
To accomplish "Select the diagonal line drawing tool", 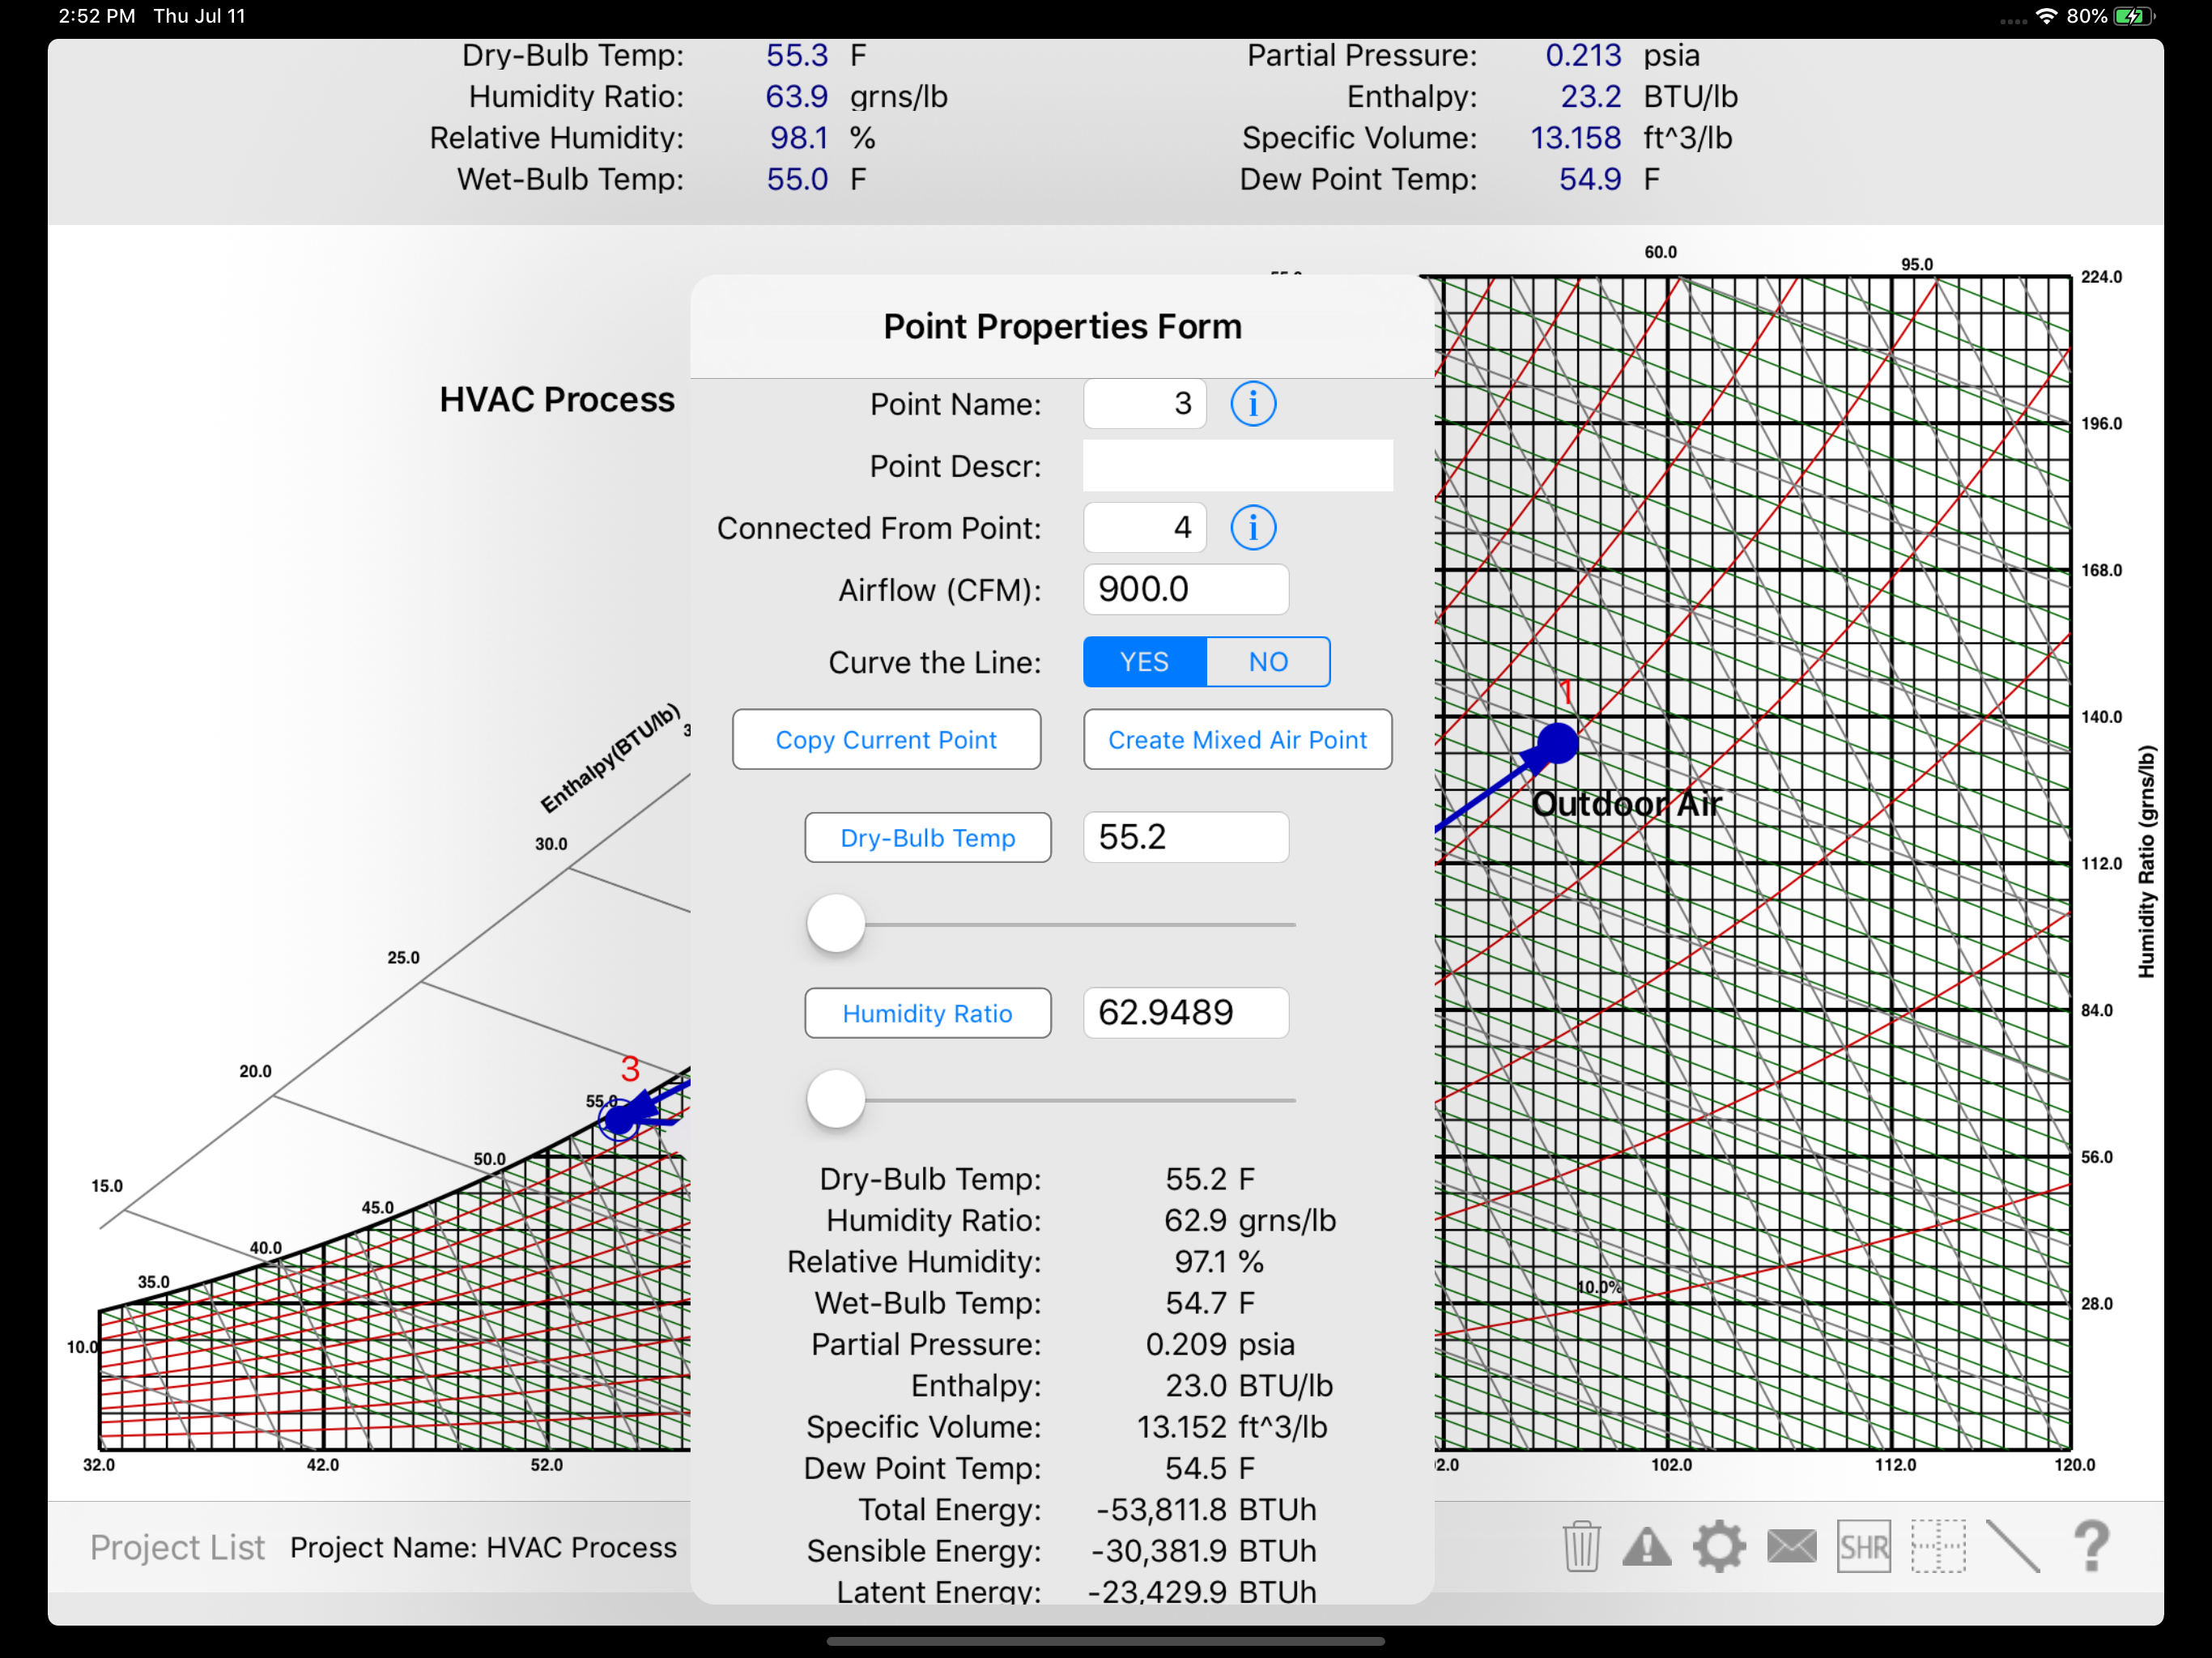I will coord(2012,1546).
